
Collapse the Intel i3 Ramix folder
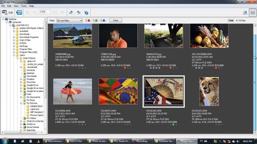pos(18,58)
